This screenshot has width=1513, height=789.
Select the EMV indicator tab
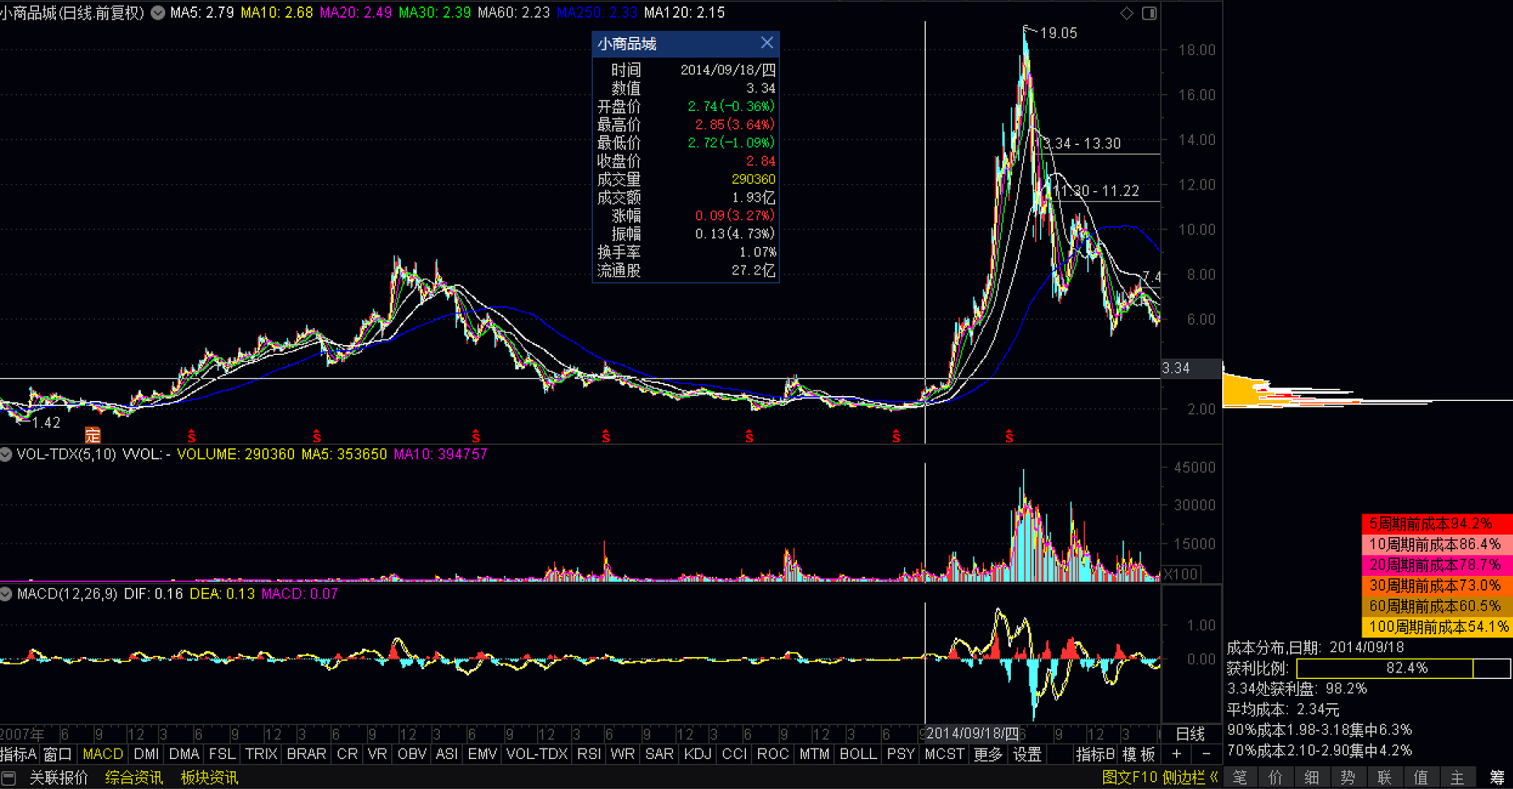point(483,754)
